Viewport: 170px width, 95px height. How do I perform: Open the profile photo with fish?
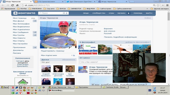point(58,35)
